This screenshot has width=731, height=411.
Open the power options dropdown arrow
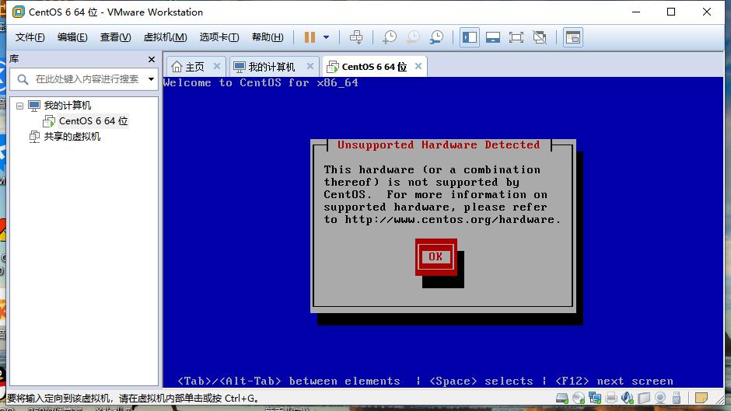coord(327,37)
